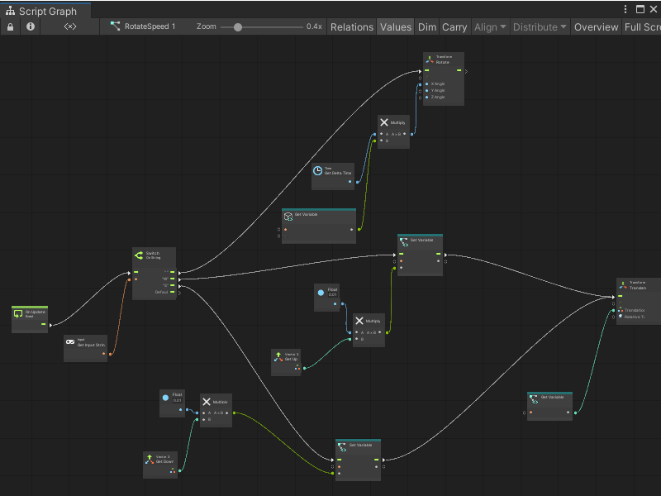Image resolution: width=661 pixels, height=496 pixels.
Task: Toggle the Values display option
Action: [395, 26]
